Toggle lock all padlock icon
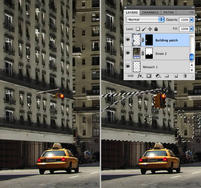 click(156, 29)
